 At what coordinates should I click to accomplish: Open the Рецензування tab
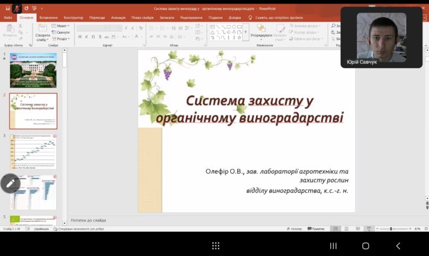point(191,18)
